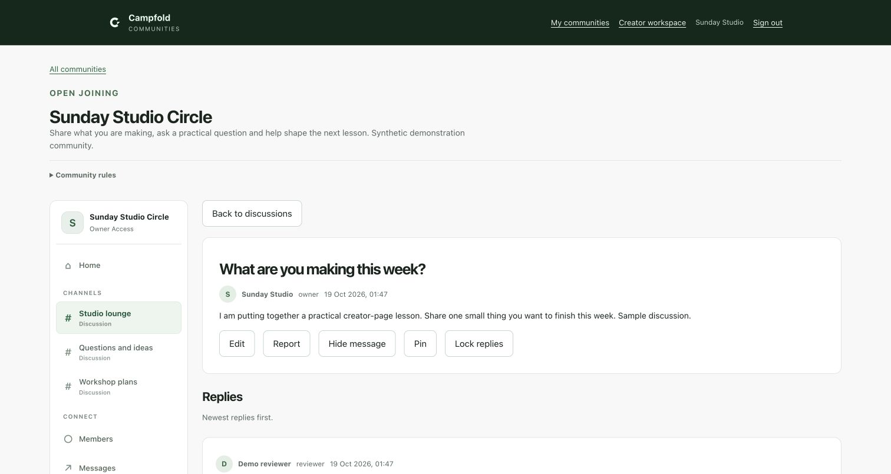Viewport: 891px width, 474px height.
Task: Open My communities link
Action: [x=580, y=22]
